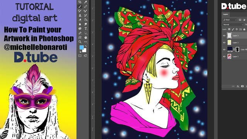Toggle lock transparent pixels
Image resolution: width=247 pixels, height=139 pixels.
click(x=229, y=29)
